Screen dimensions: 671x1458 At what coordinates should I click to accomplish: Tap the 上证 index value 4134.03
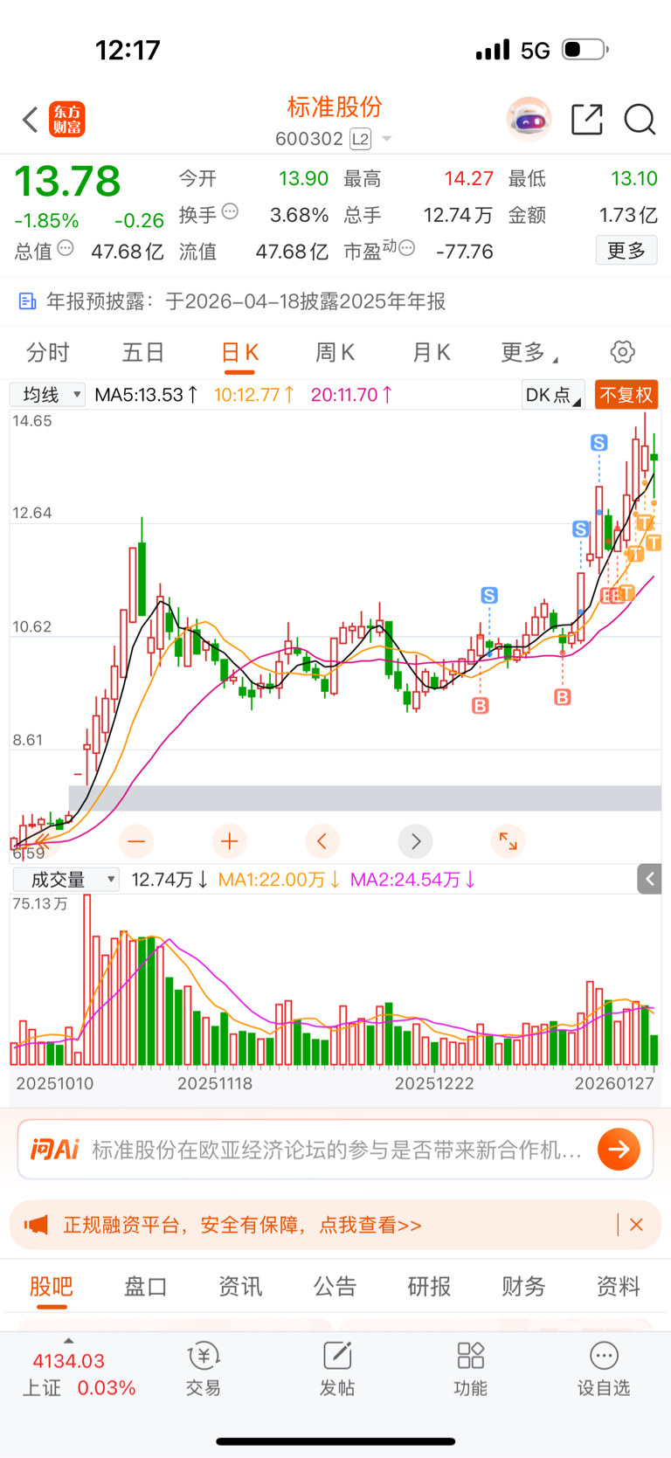coord(69,1361)
